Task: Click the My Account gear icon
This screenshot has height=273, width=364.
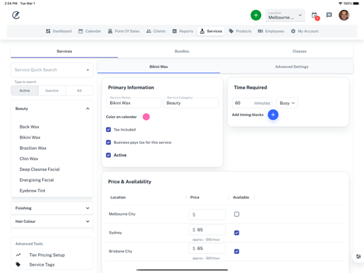Action: [293, 31]
